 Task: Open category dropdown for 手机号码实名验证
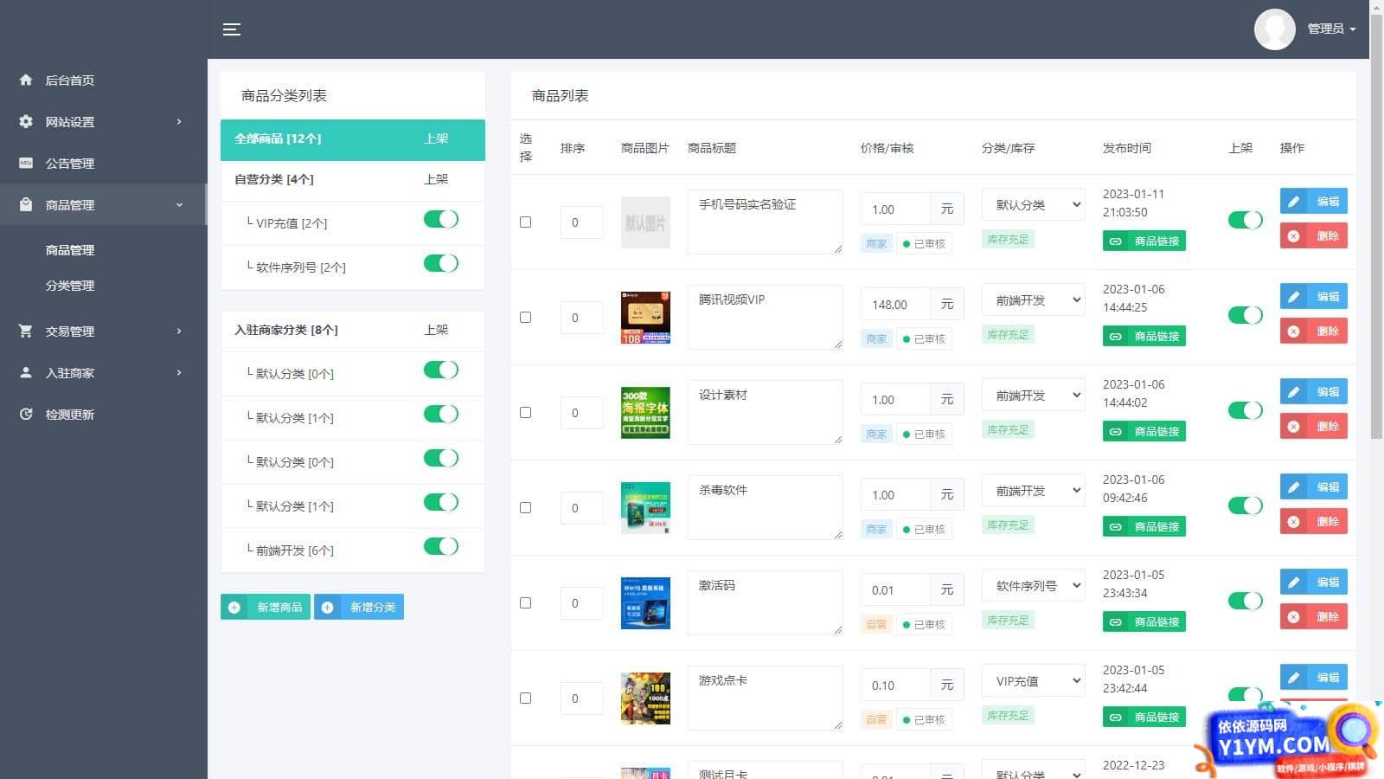pyautogui.click(x=1034, y=205)
